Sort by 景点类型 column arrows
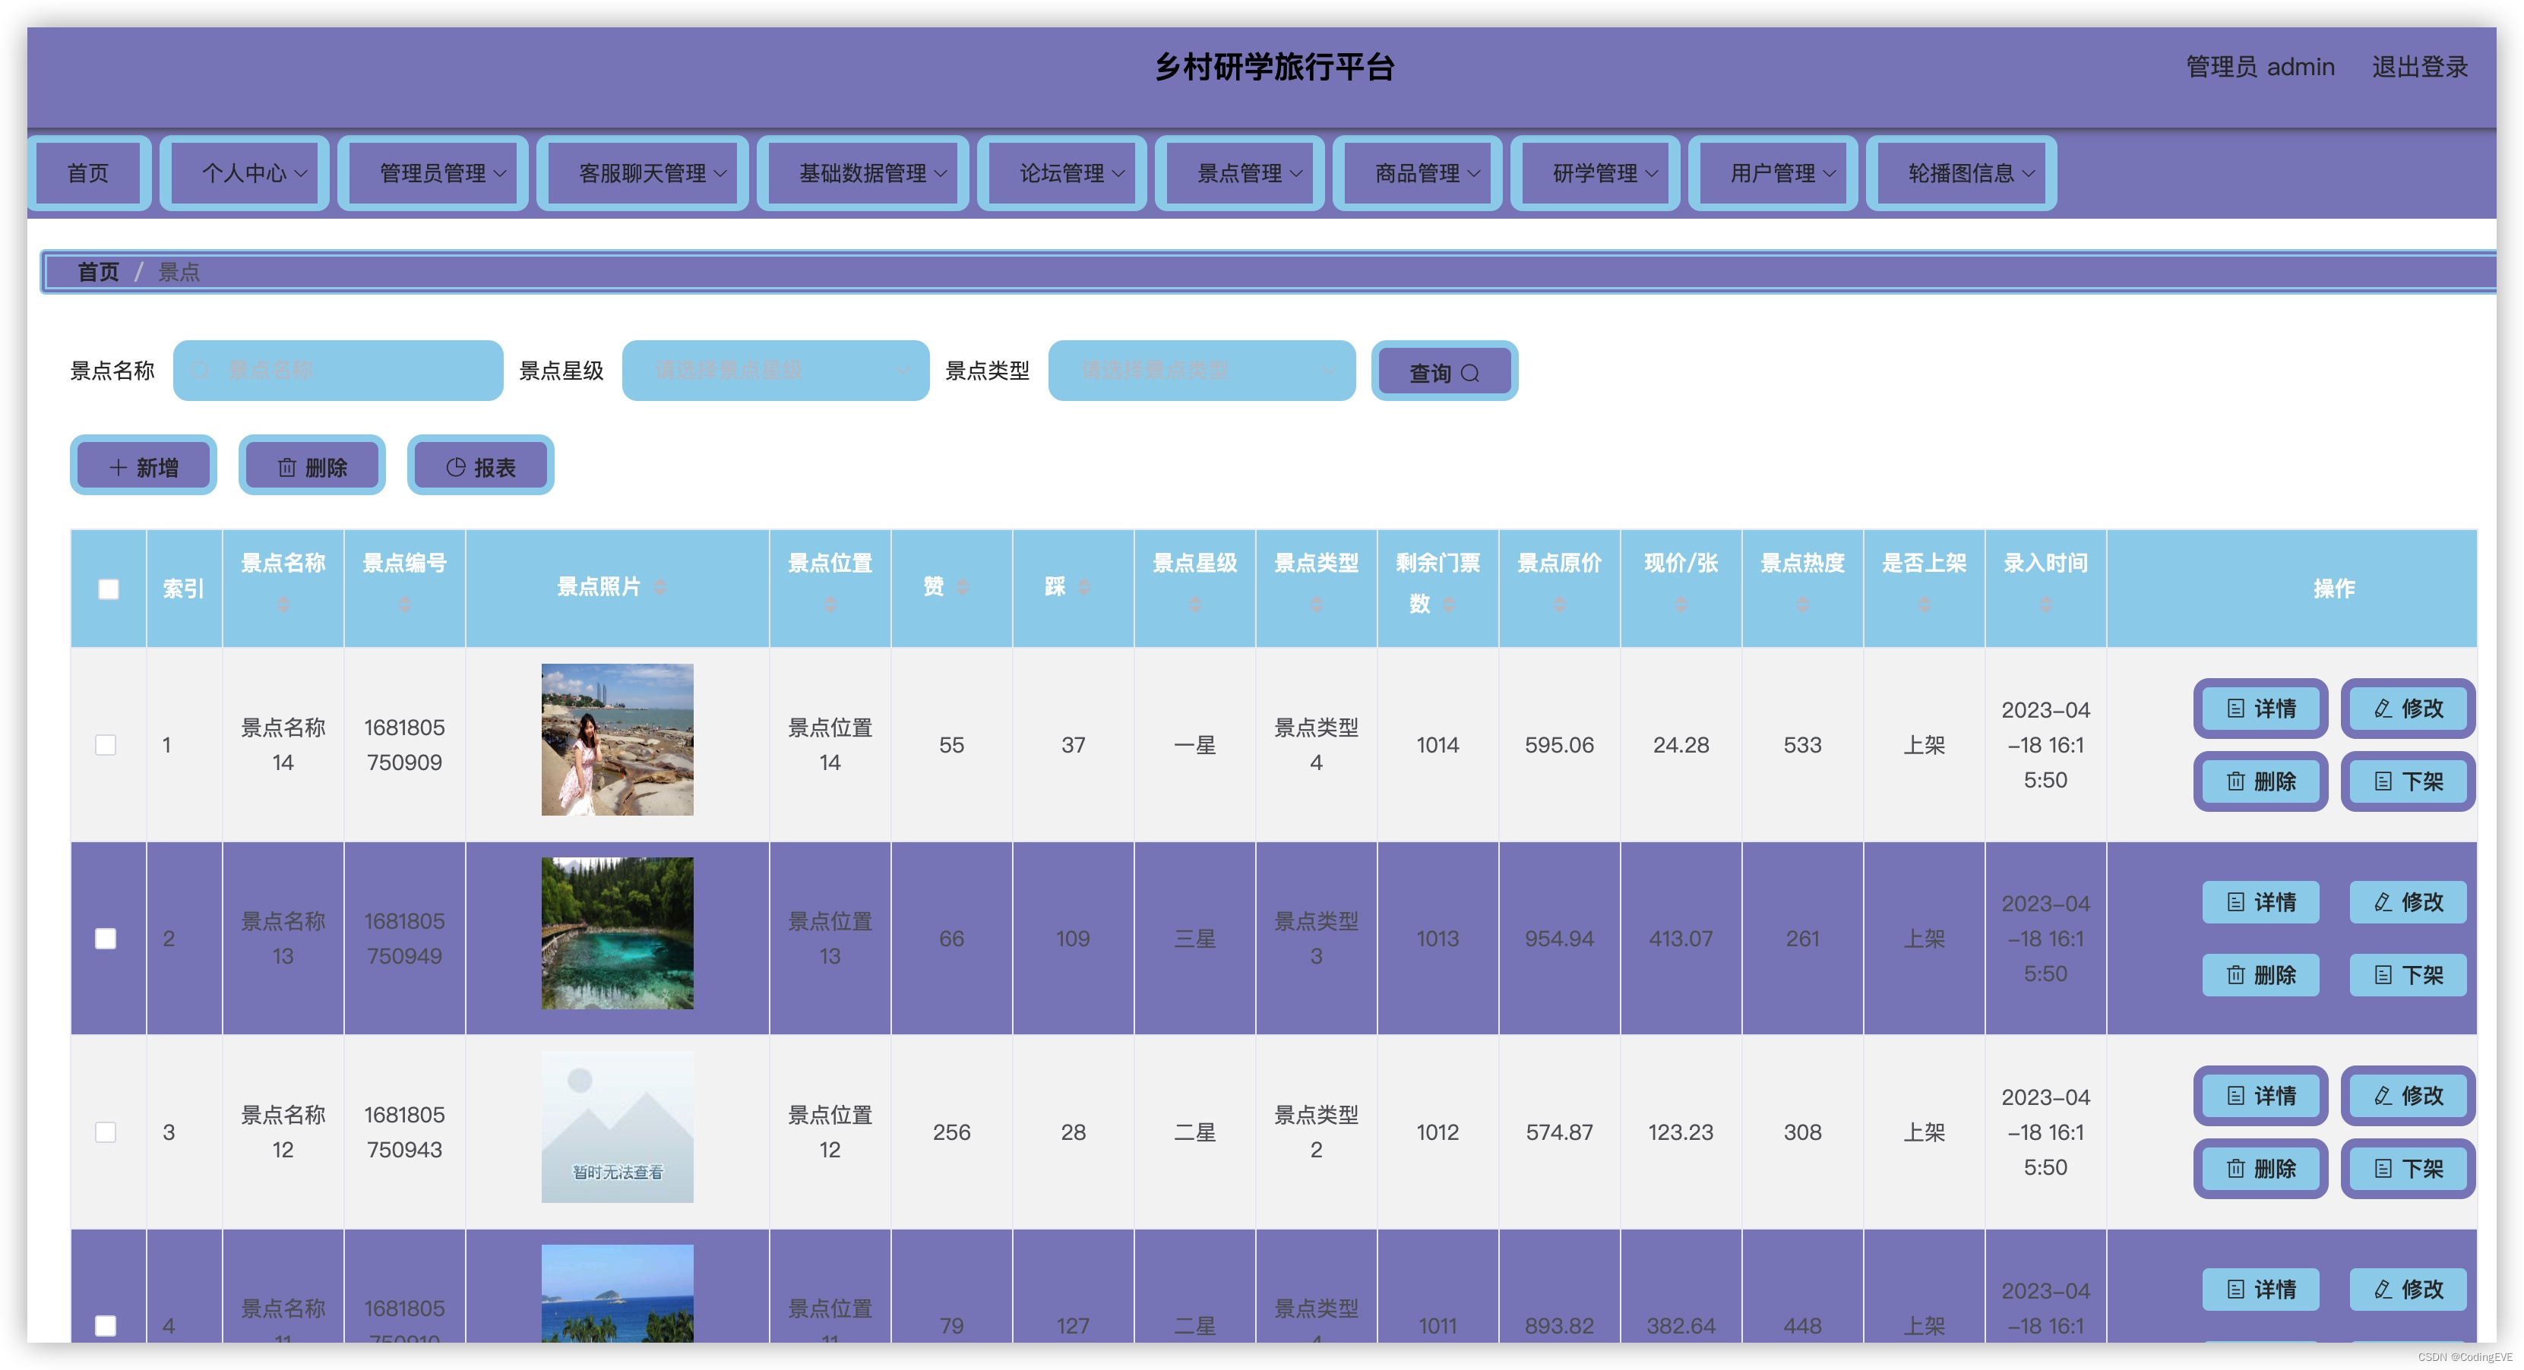Screen dimensions: 2524x1370 (1316, 605)
